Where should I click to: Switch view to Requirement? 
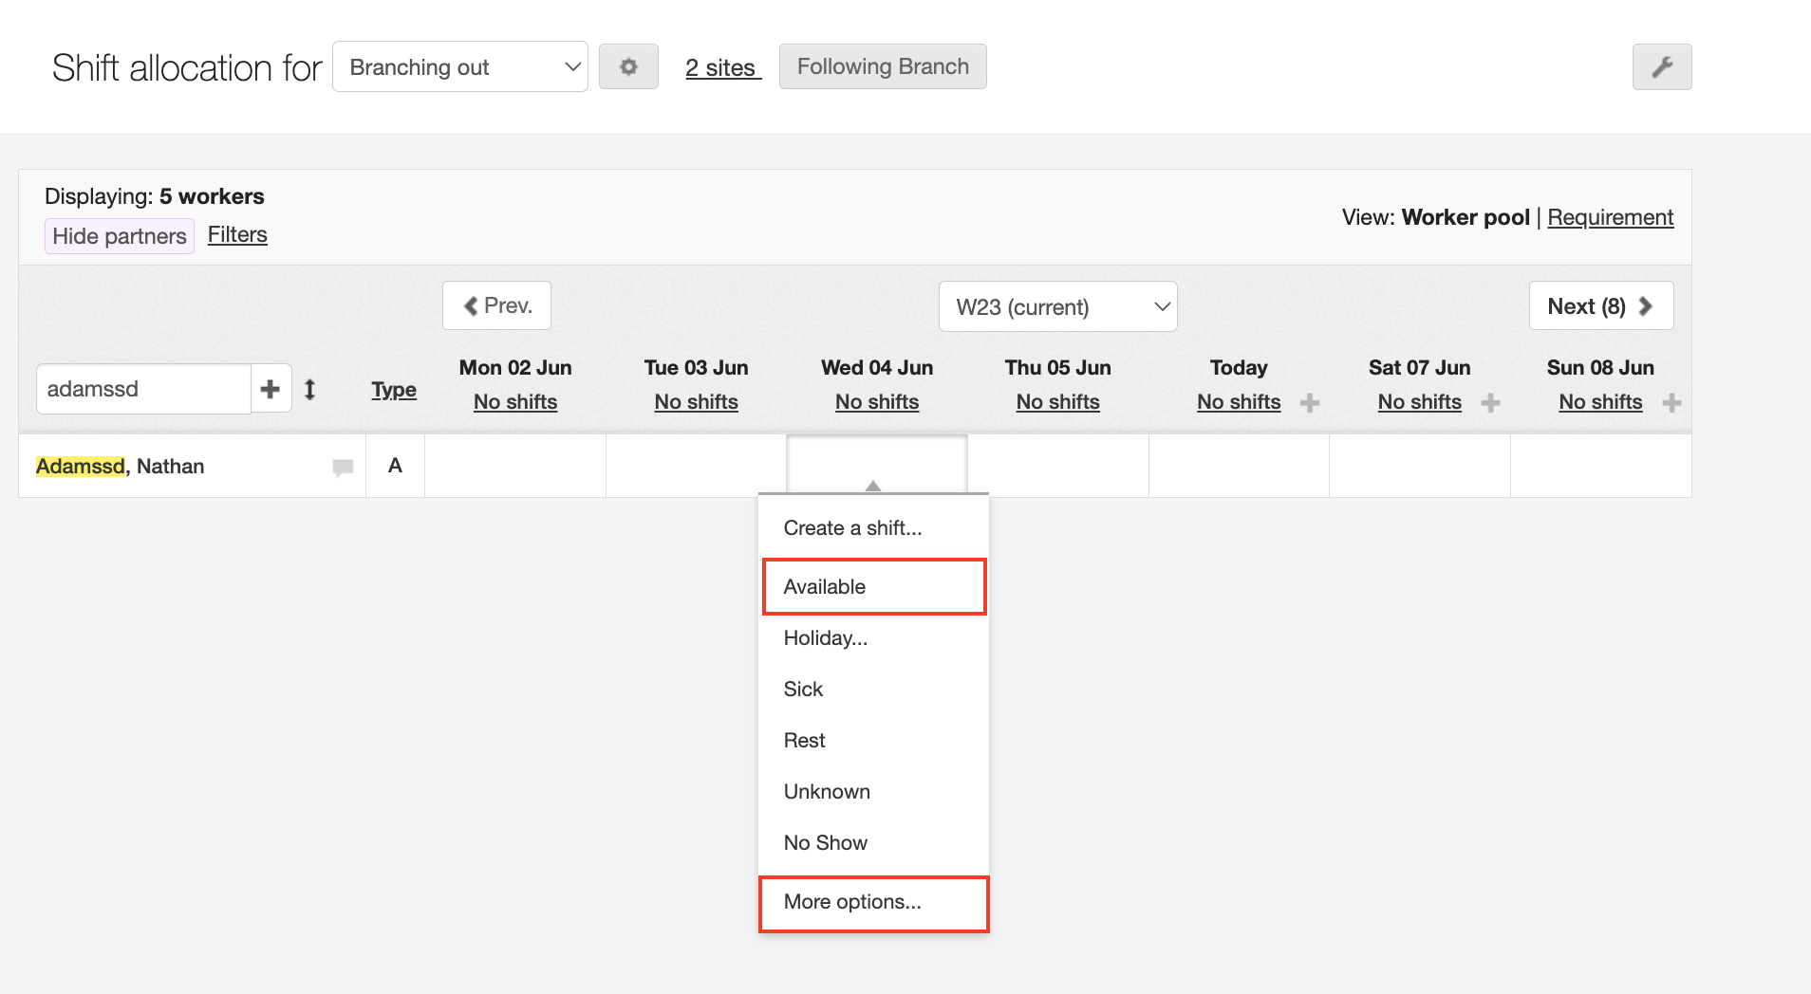click(x=1610, y=217)
